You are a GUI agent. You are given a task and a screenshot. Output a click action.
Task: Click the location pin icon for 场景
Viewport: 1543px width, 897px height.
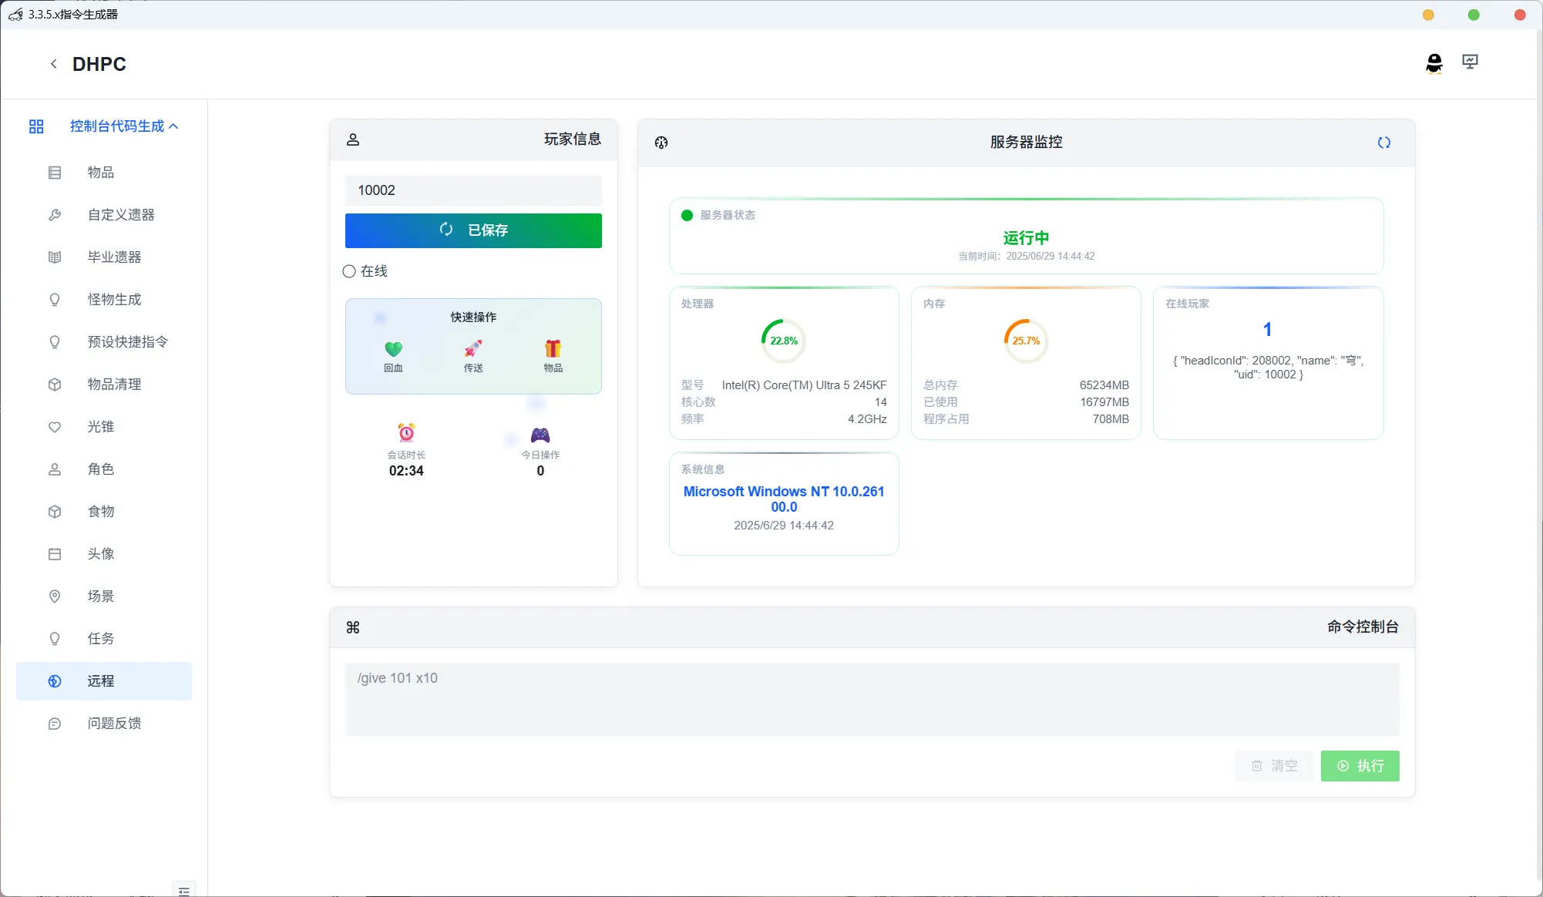(x=55, y=596)
